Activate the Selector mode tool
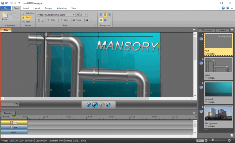 coord(28,13)
